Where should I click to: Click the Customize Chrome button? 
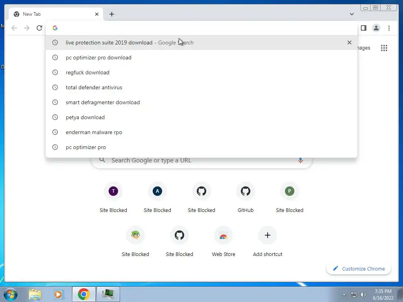(359, 269)
